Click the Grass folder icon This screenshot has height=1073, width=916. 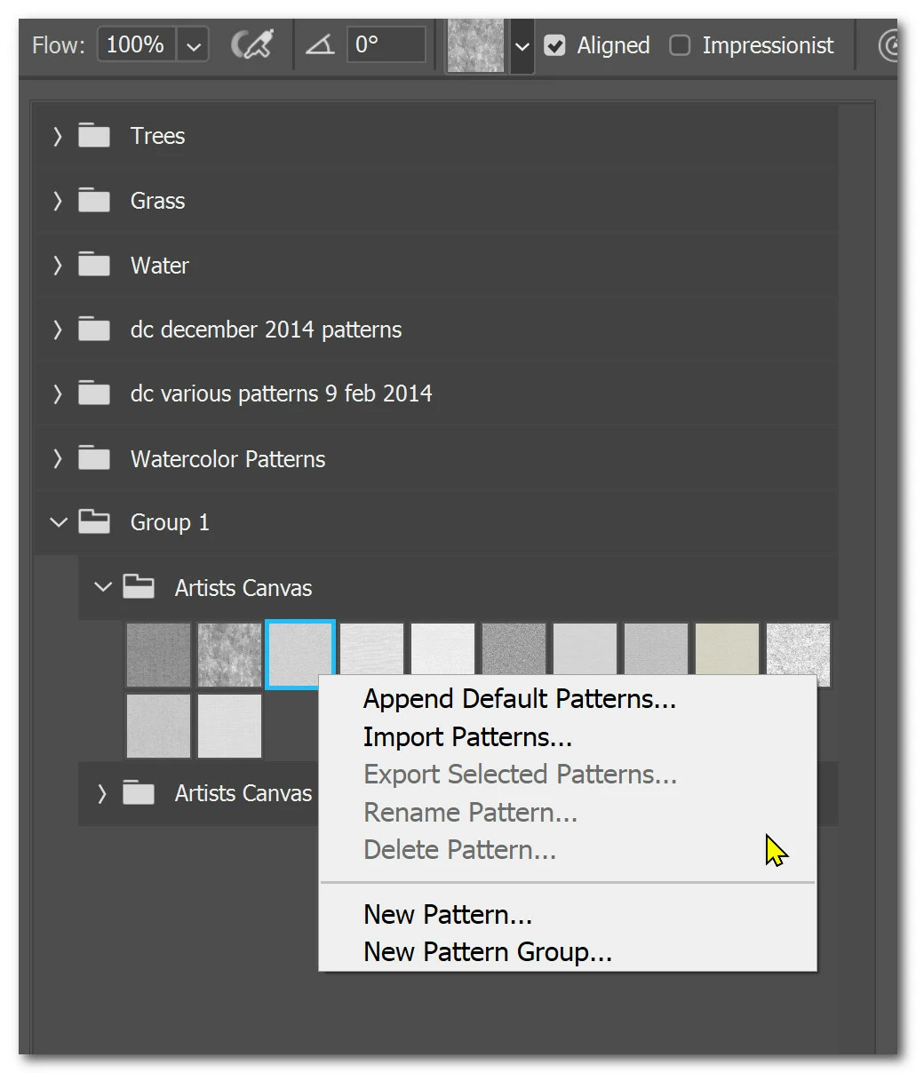click(93, 201)
